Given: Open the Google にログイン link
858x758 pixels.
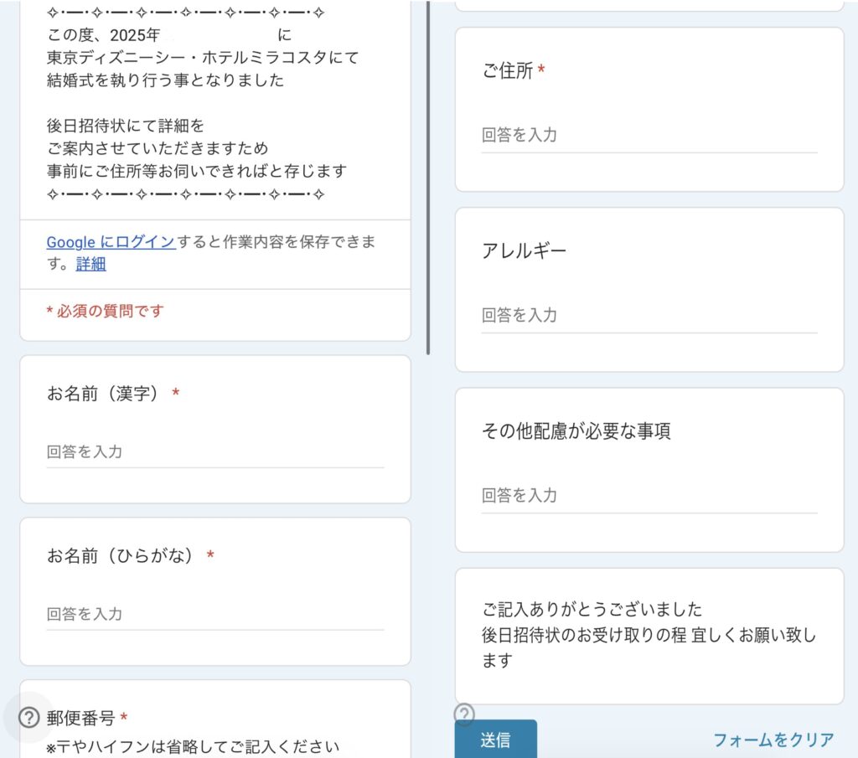Looking at the screenshot, I should pos(111,242).
